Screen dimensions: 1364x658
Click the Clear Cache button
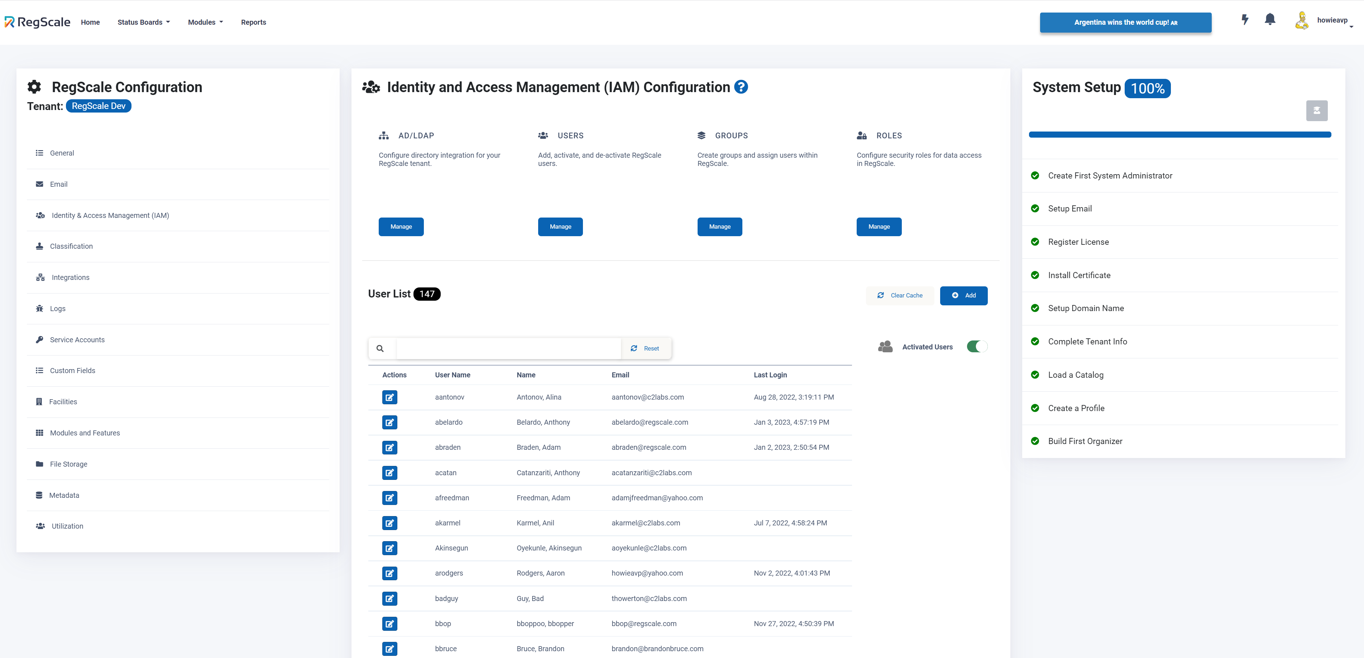[900, 296]
